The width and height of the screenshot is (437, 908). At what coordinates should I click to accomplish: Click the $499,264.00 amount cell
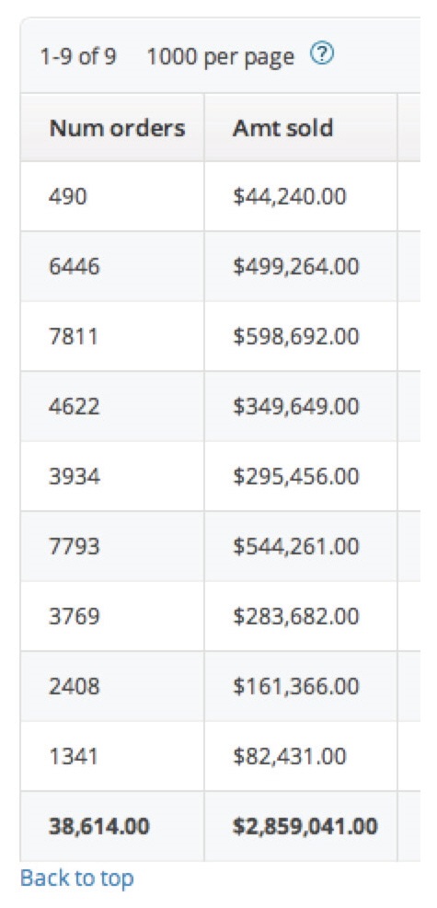(301, 266)
